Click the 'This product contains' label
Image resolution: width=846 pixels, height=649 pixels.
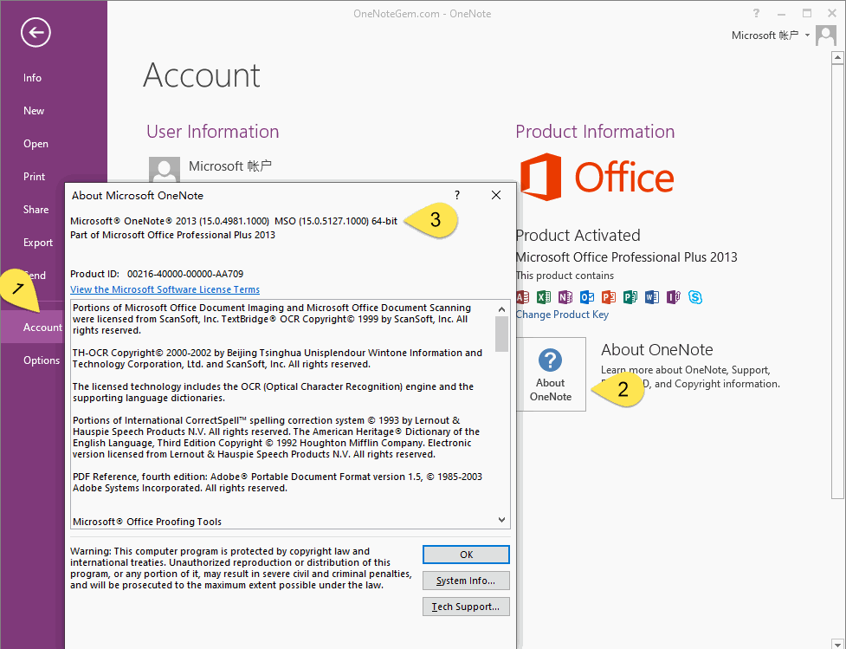click(x=565, y=276)
